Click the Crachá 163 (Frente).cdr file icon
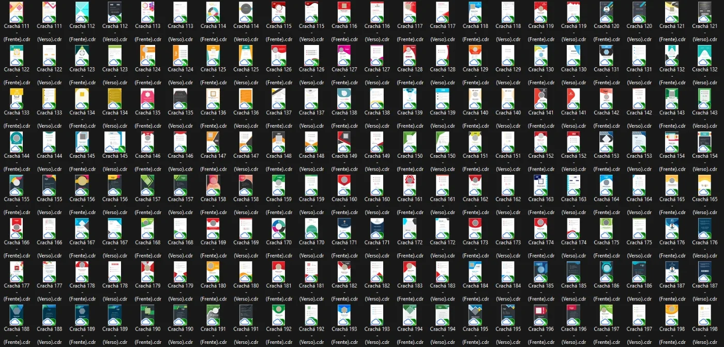724x347 pixels. click(x=540, y=185)
